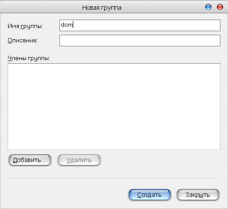228x209 pixels.
Task: Click the "Имя группы:" label
Action: point(25,26)
